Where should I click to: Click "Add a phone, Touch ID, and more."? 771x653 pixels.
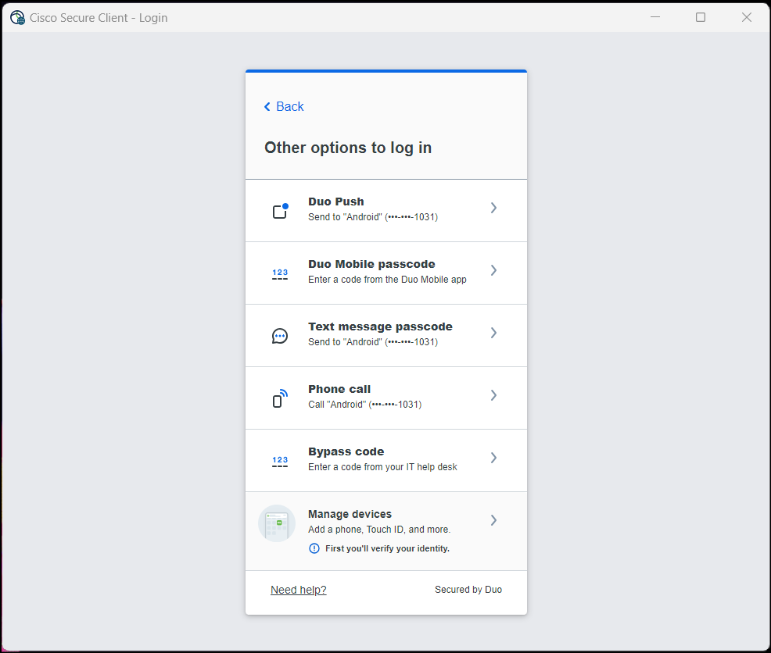pyautogui.click(x=379, y=529)
